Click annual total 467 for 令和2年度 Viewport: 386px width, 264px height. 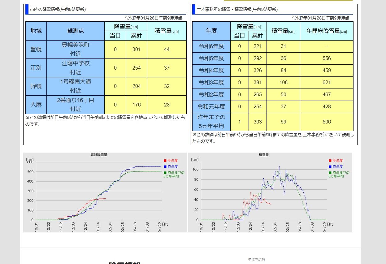point(327,95)
